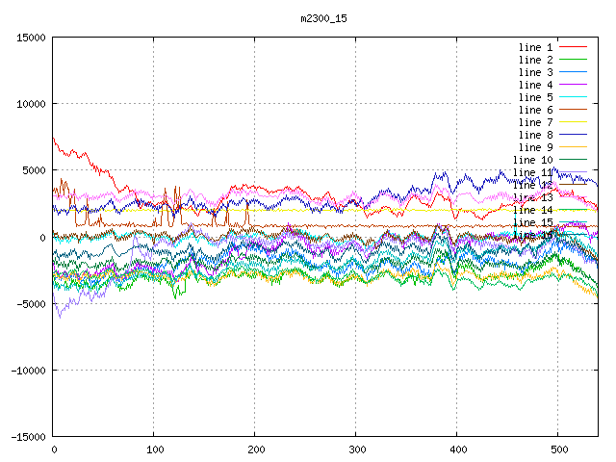This screenshot has width=616, height=462.
Task: Click the 10000 y-axis tick label
Action: [30, 104]
